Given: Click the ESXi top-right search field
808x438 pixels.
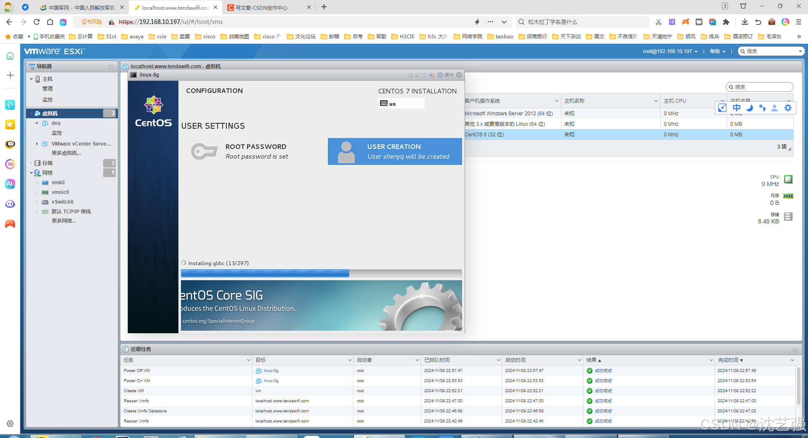Looking at the screenshot, I should pos(771,51).
